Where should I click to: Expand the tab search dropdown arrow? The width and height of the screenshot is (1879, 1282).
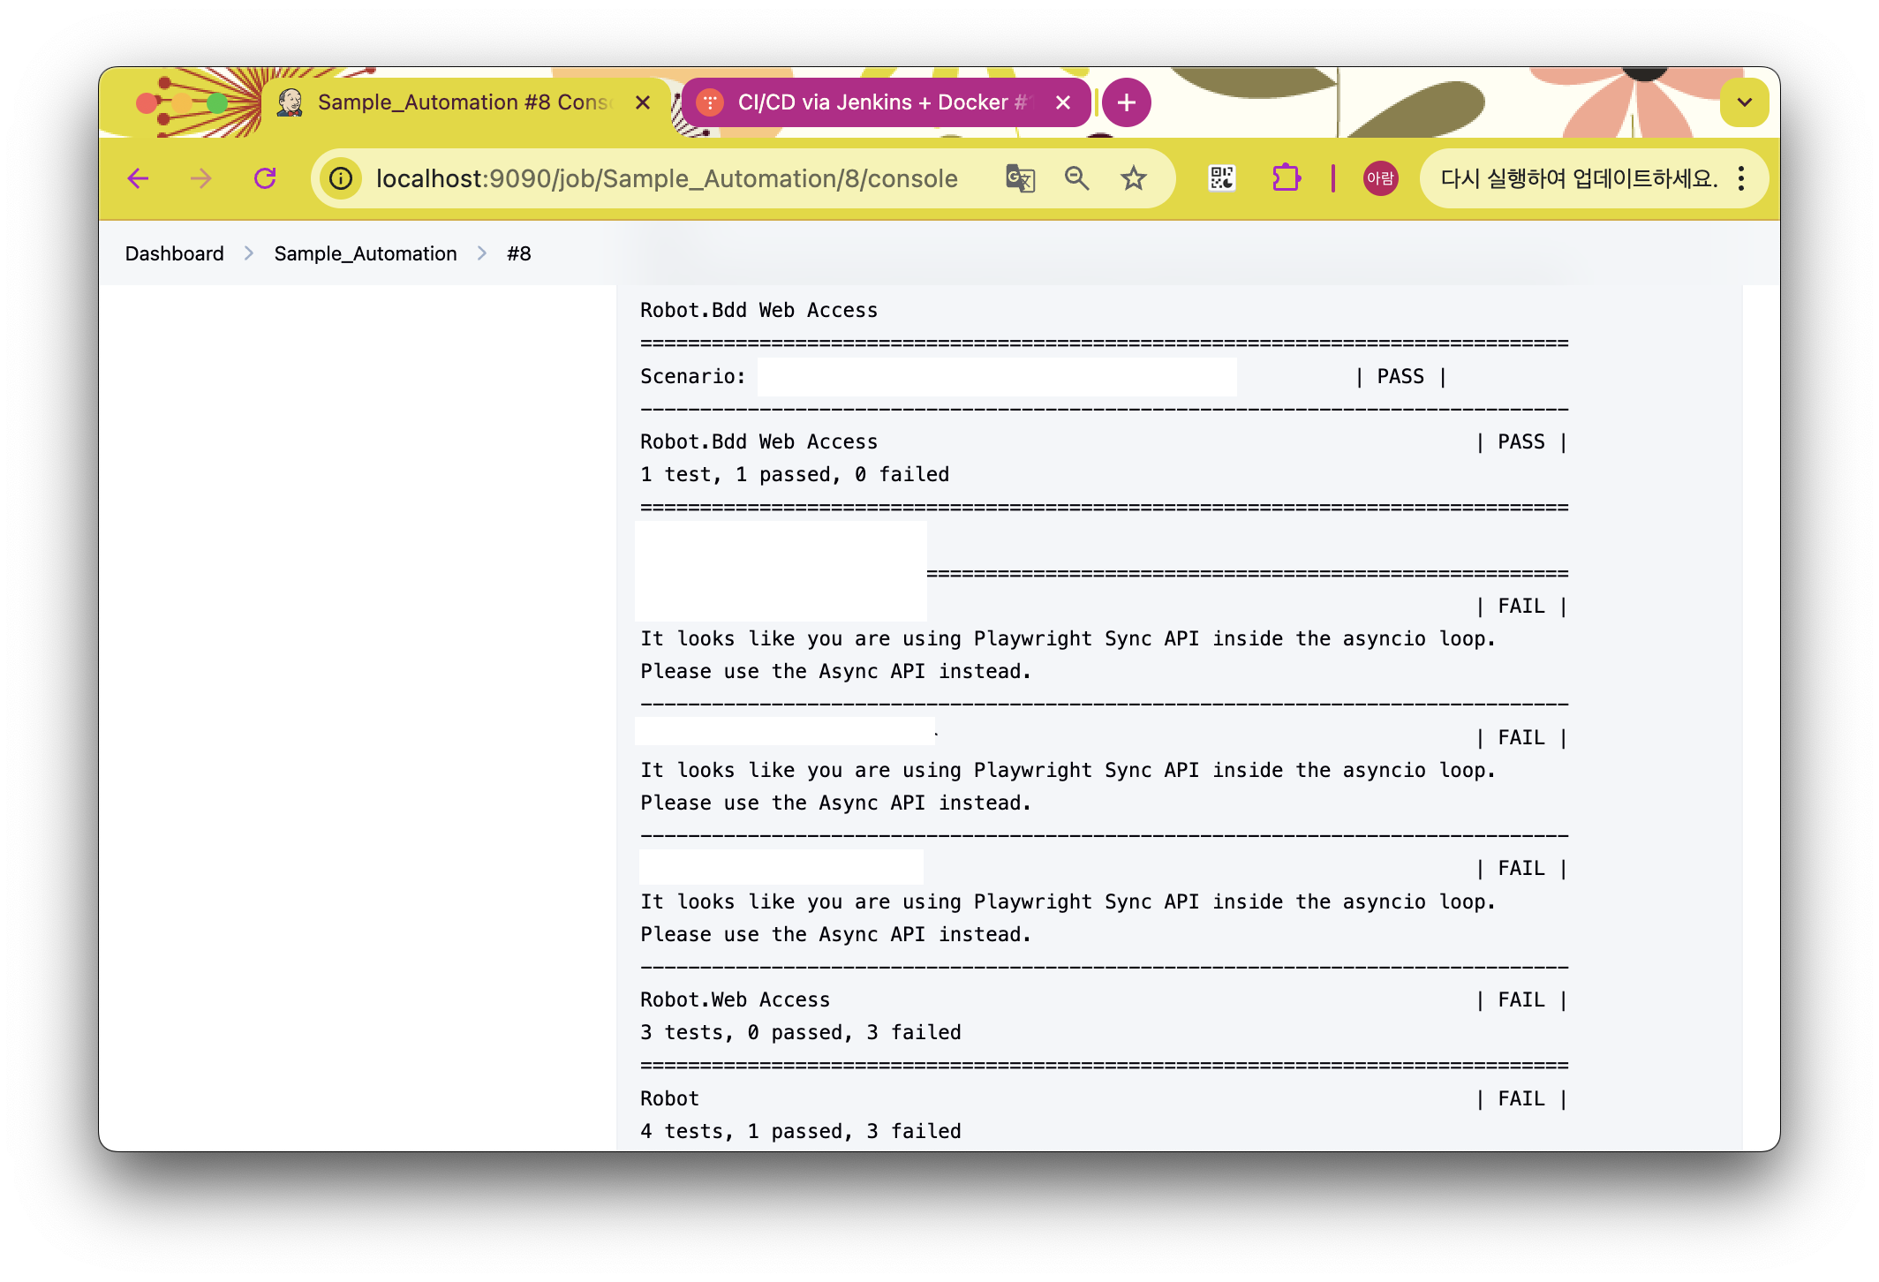1744,102
